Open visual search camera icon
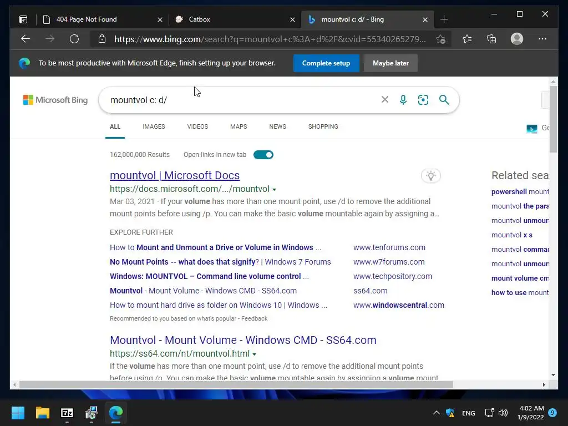This screenshot has height=426, width=568. (423, 100)
